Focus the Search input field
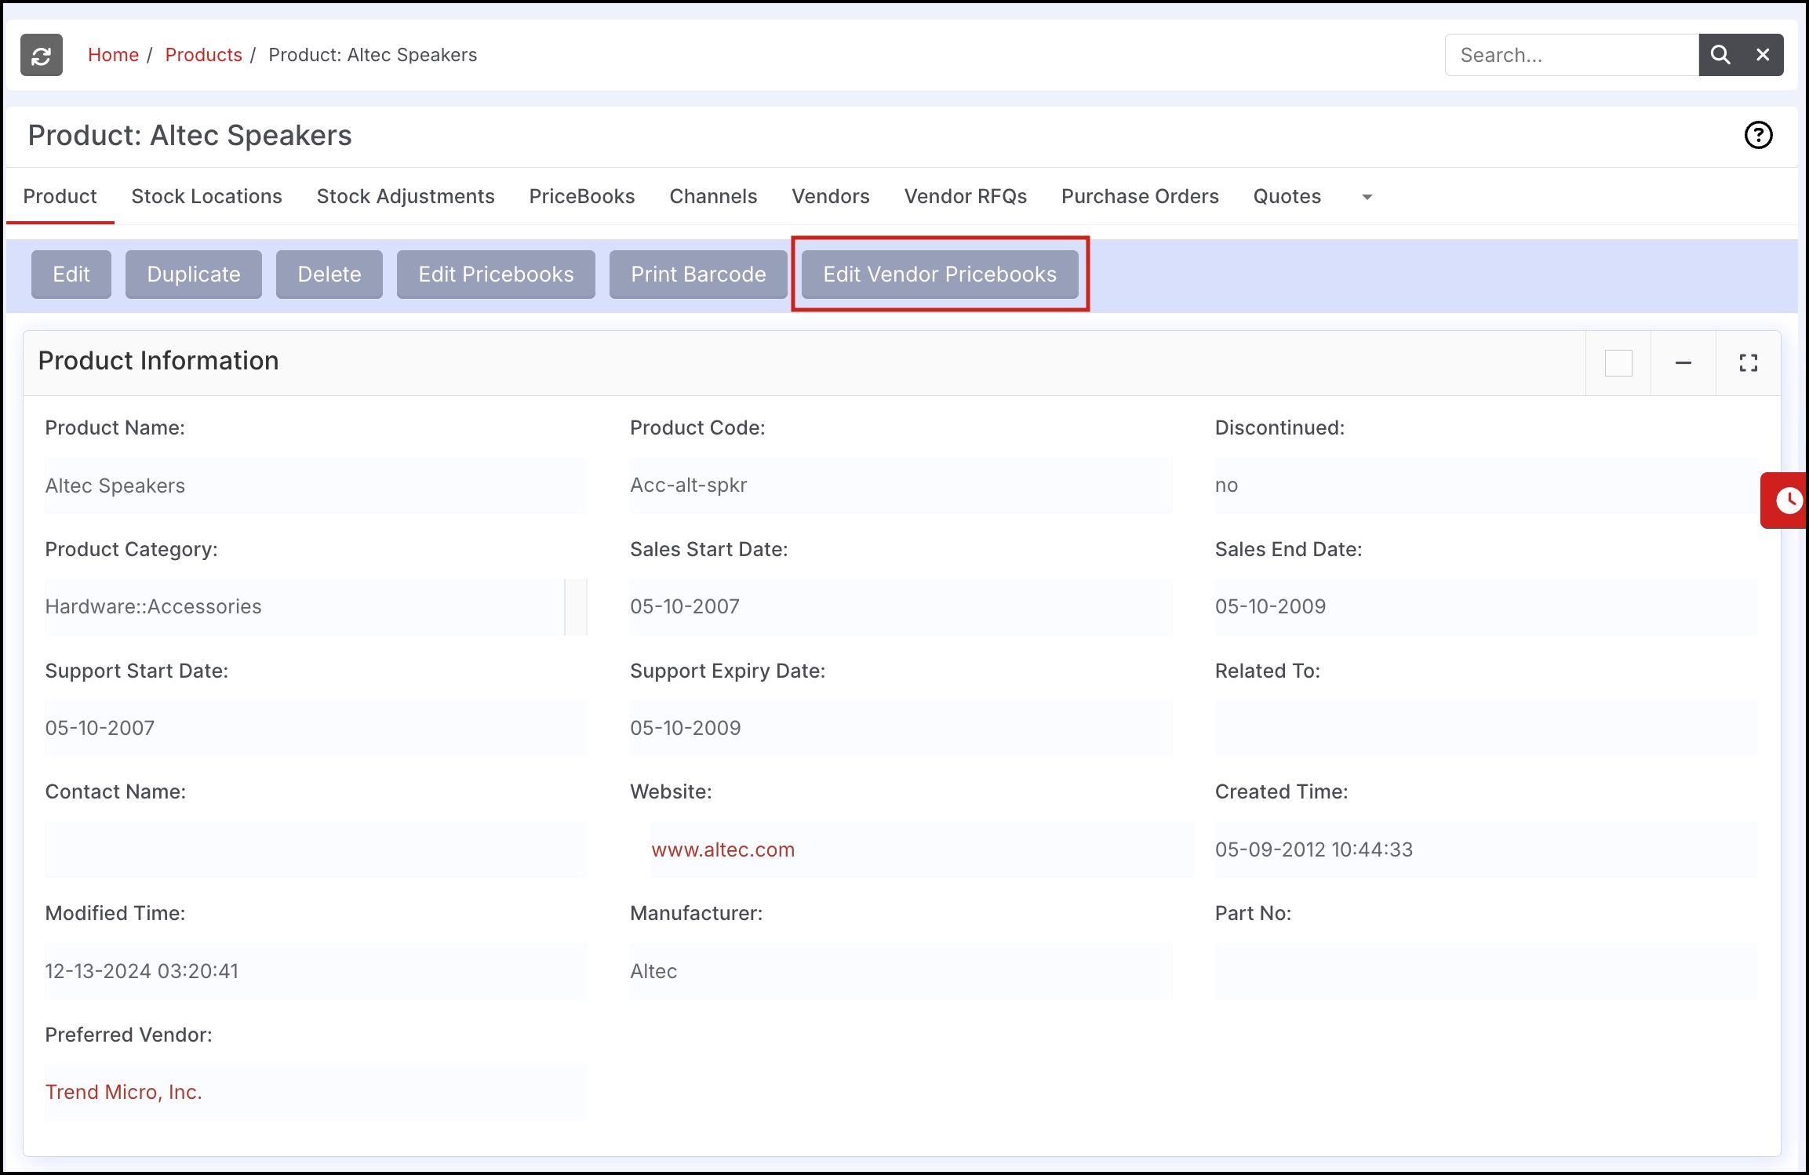The width and height of the screenshot is (1809, 1175). 1571,55
